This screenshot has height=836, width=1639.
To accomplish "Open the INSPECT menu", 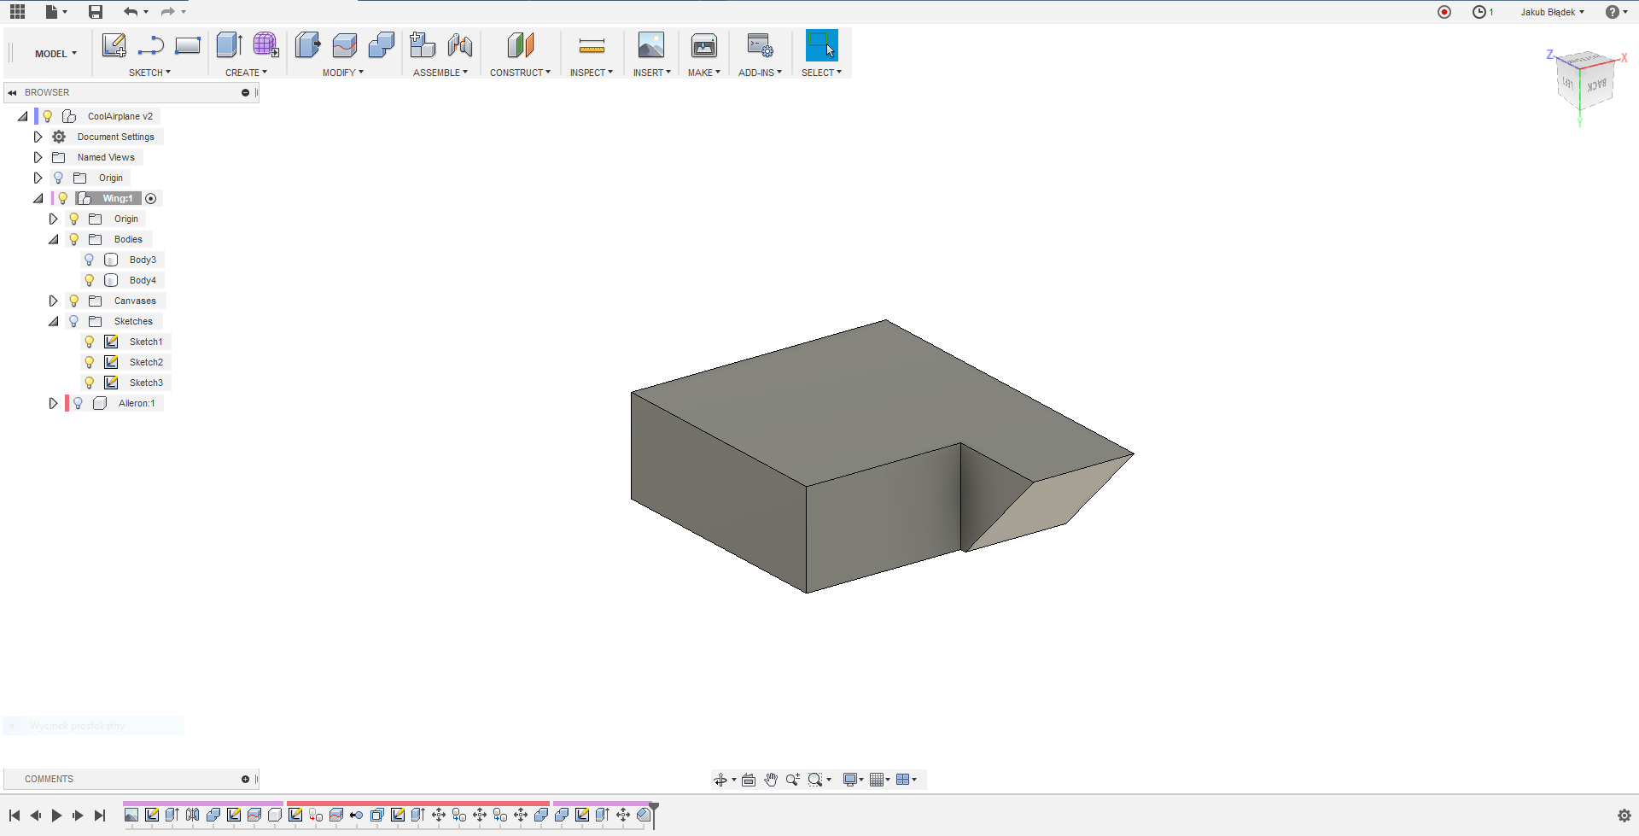I will [592, 73].
